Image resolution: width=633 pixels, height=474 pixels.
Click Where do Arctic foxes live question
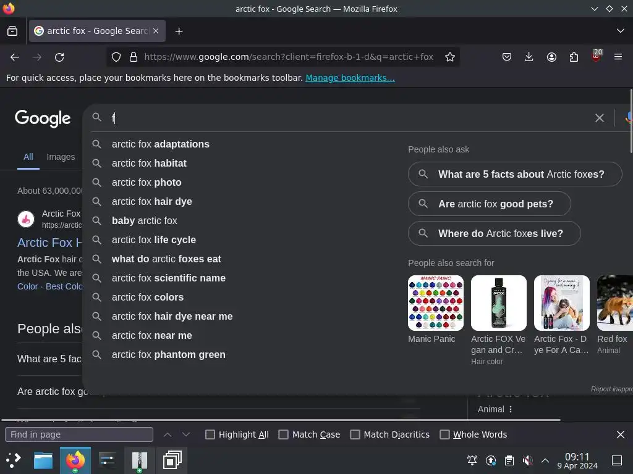click(494, 233)
